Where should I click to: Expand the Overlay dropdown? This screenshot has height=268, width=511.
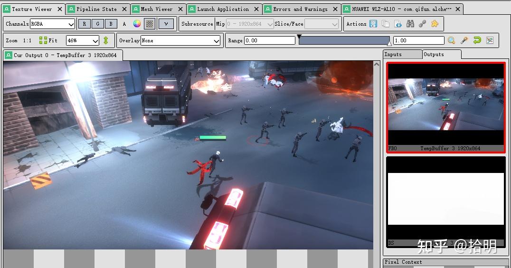(180, 40)
